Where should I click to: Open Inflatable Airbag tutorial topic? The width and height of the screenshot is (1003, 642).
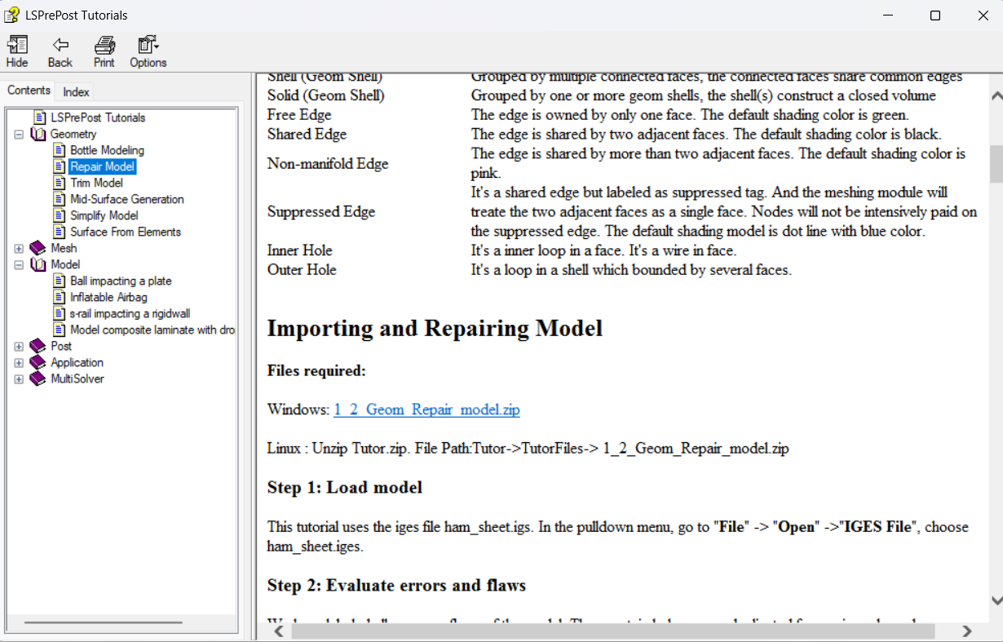[x=108, y=297]
